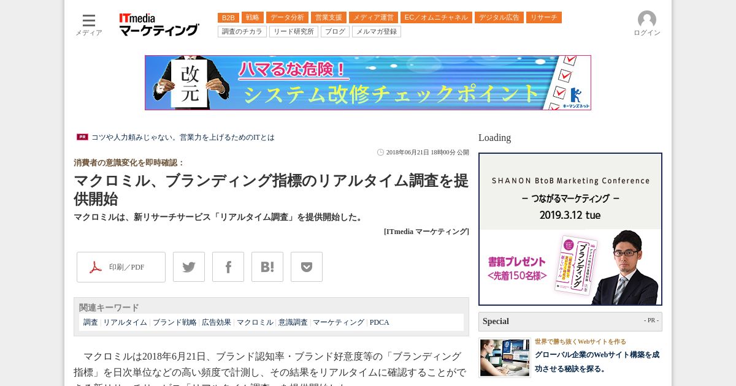Image resolution: width=736 pixels, height=386 pixels.
Task: Click the SHANON BtoB Marketing Conference ad
Action: (x=570, y=229)
